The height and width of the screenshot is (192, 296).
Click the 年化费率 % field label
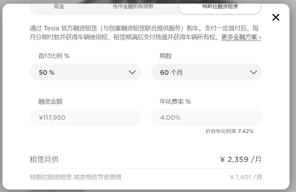(175, 102)
